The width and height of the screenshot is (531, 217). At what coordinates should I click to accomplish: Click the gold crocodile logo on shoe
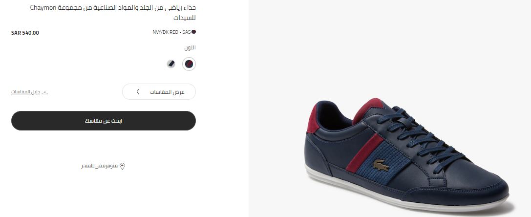[x=381, y=165]
